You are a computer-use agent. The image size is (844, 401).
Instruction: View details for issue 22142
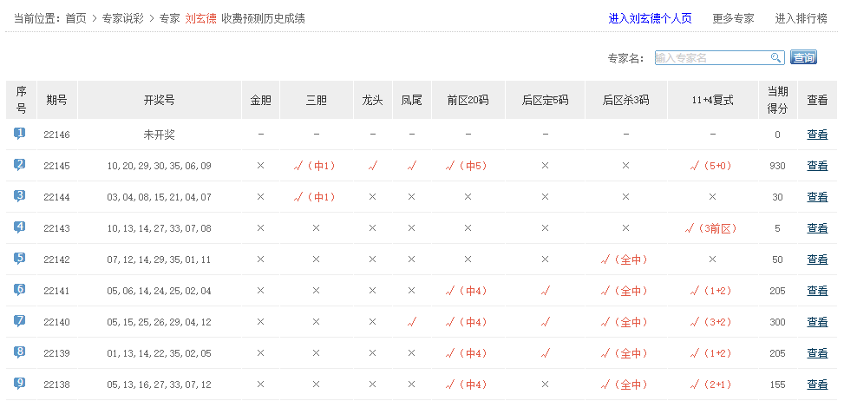click(817, 260)
